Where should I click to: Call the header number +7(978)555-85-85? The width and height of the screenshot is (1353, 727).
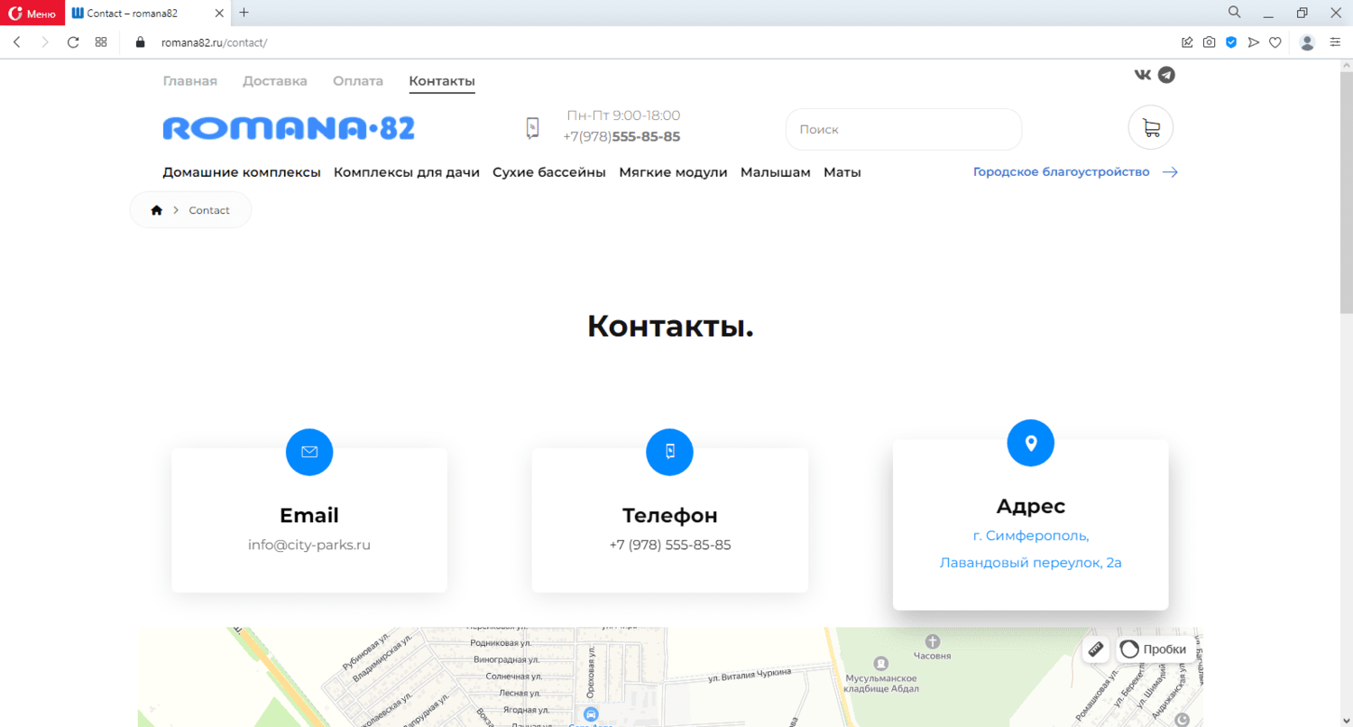[621, 137]
